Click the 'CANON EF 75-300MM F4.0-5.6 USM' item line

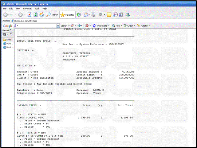40,136
